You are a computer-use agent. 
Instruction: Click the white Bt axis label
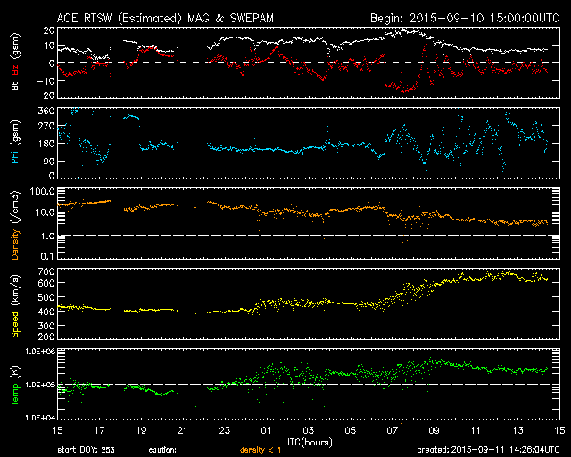pos(14,87)
